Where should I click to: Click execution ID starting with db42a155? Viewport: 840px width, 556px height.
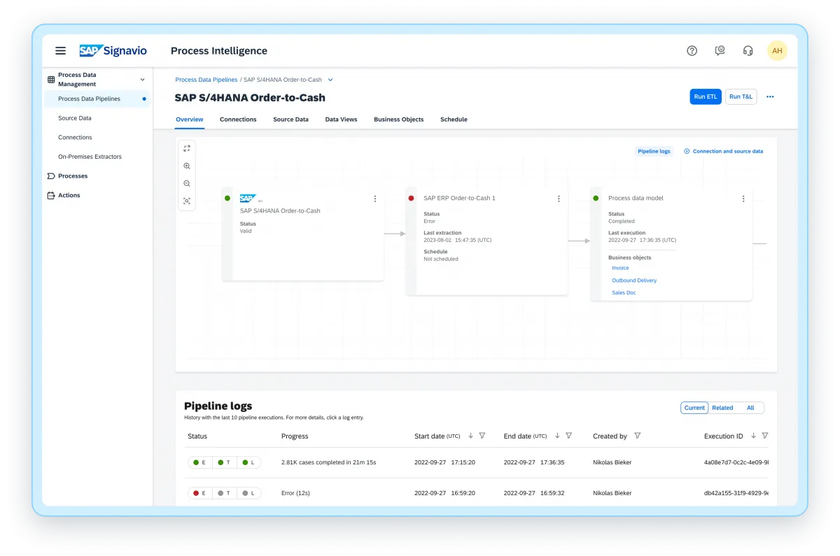tap(736, 493)
